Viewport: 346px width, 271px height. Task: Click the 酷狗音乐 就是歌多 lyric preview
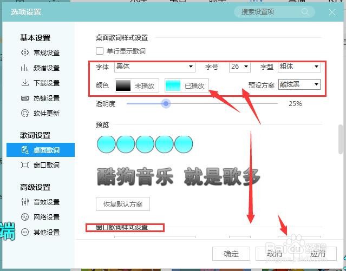pos(179,177)
